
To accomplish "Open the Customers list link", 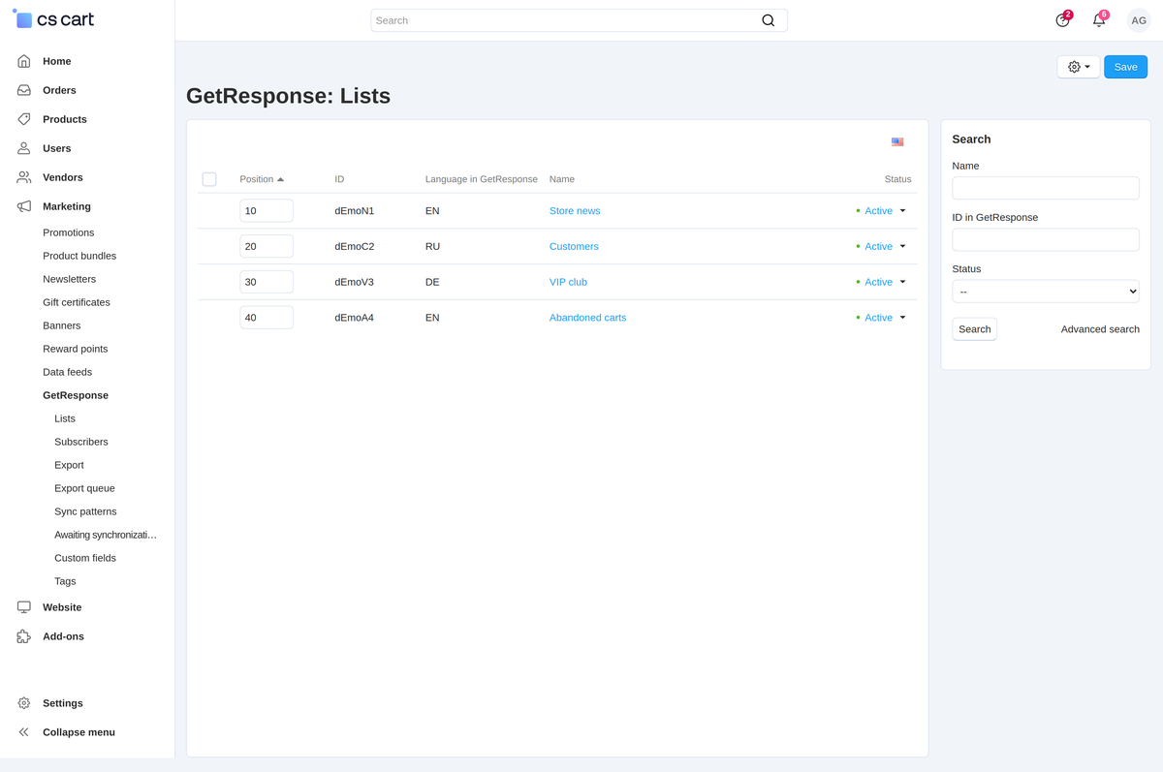I will coord(574,246).
